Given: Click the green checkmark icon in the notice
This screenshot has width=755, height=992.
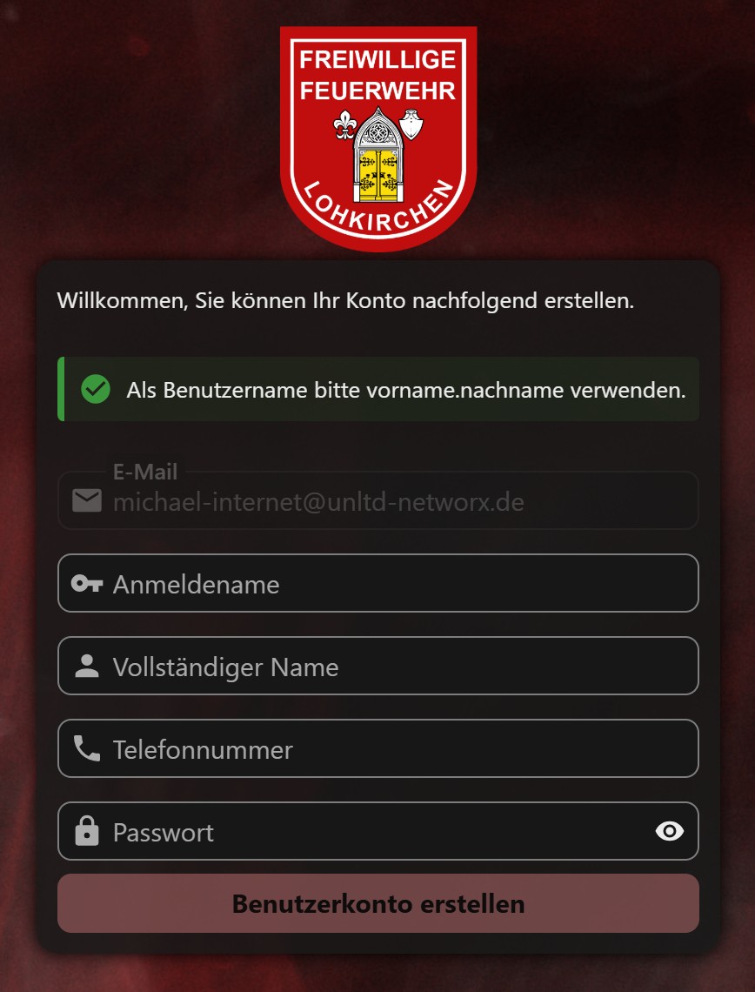Looking at the screenshot, I should click(96, 389).
